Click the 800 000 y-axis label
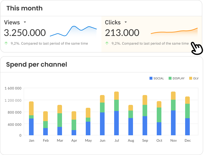 click(14, 112)
